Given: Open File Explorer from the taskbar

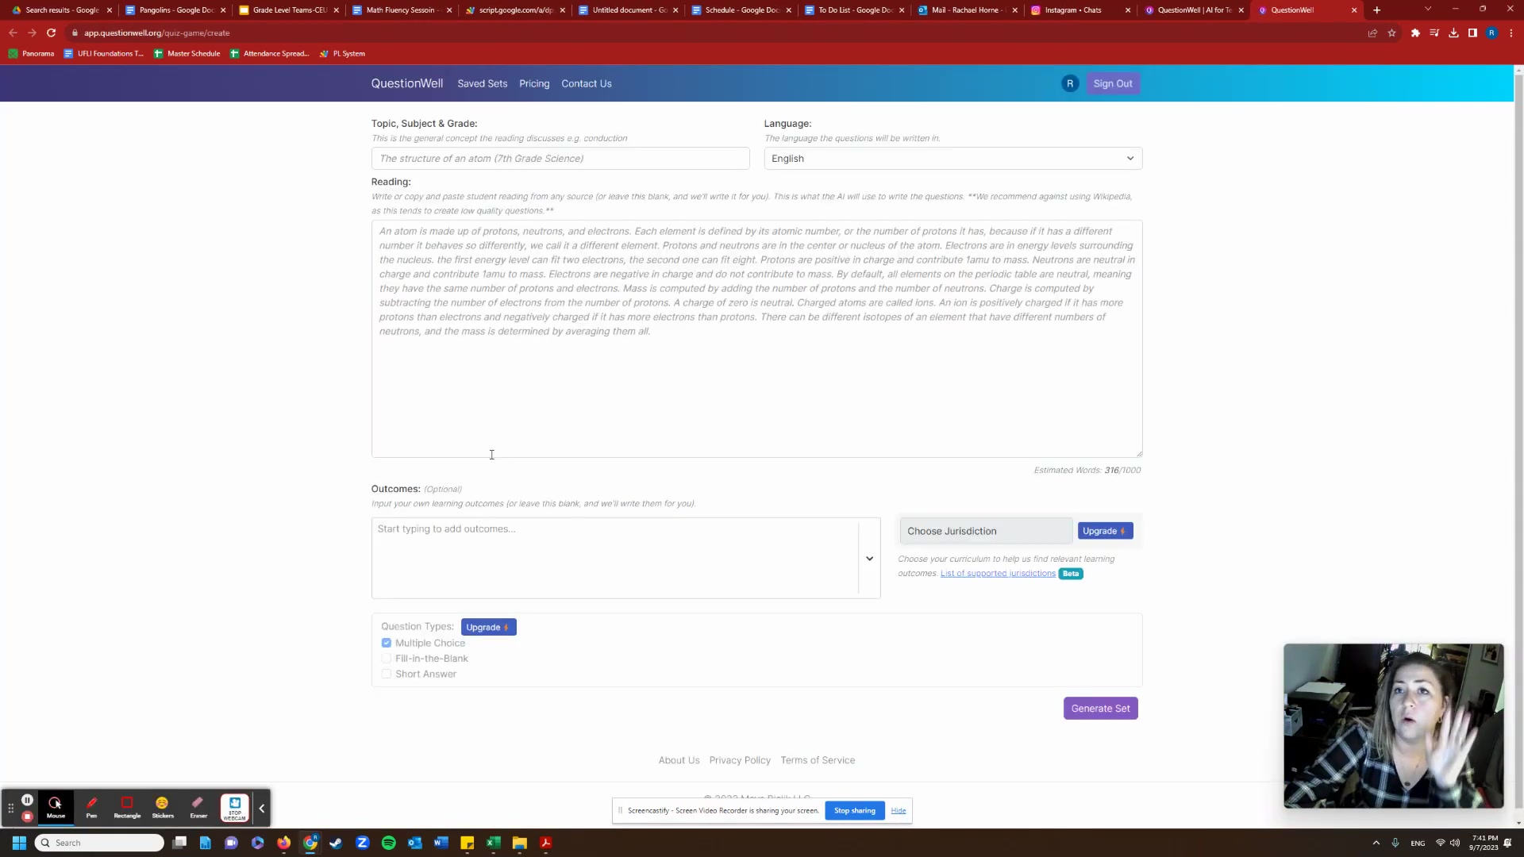Looking at the screenshot, I should click(520, 843).
